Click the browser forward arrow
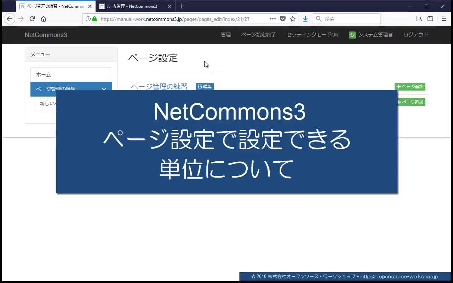This screenshot has height=283, width=453. [21, 19]
